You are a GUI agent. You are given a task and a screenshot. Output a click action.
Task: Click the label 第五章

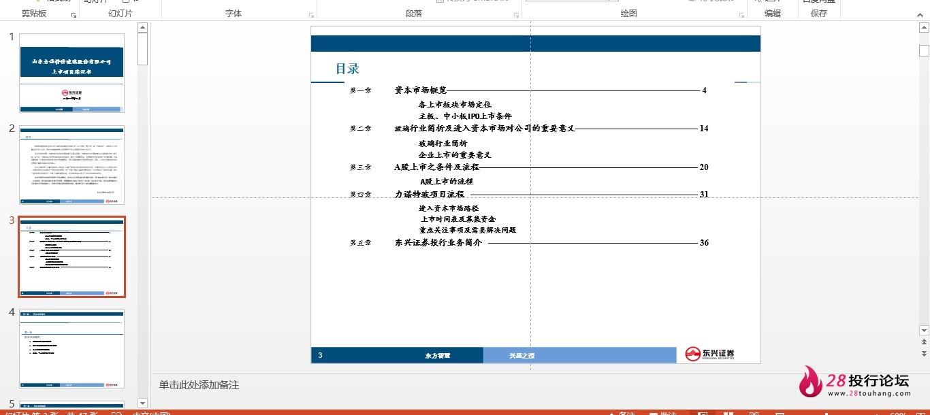(x=360, y=243)
